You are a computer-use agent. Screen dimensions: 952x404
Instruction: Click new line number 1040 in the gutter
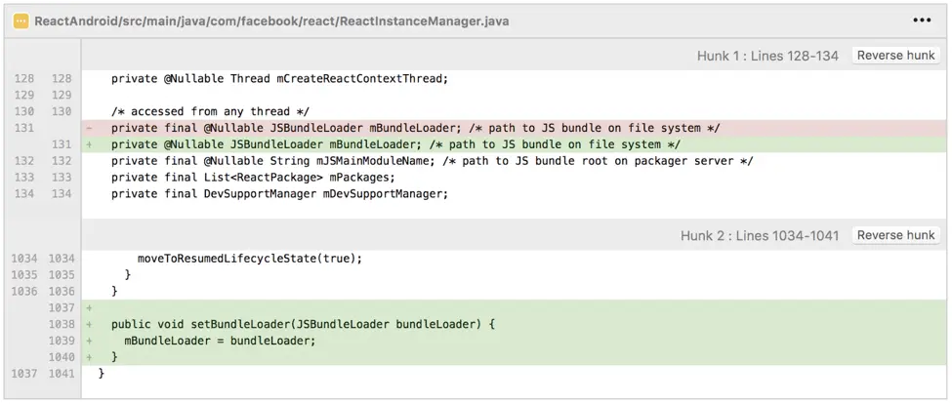pyautogui.click(x=62, y=357)
